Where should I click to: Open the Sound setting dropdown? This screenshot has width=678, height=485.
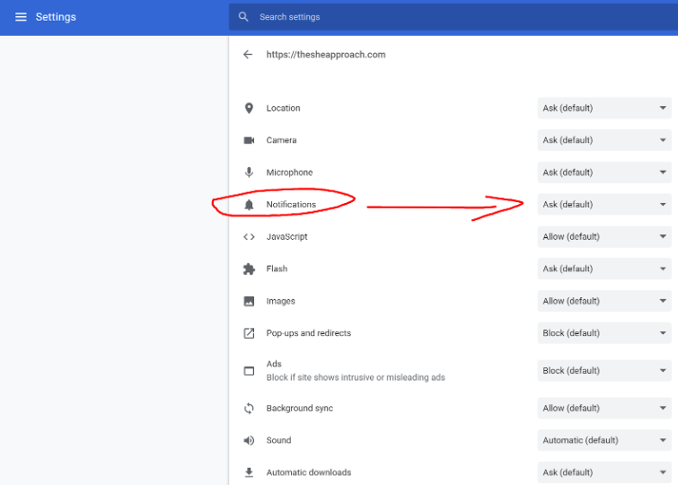604,440
